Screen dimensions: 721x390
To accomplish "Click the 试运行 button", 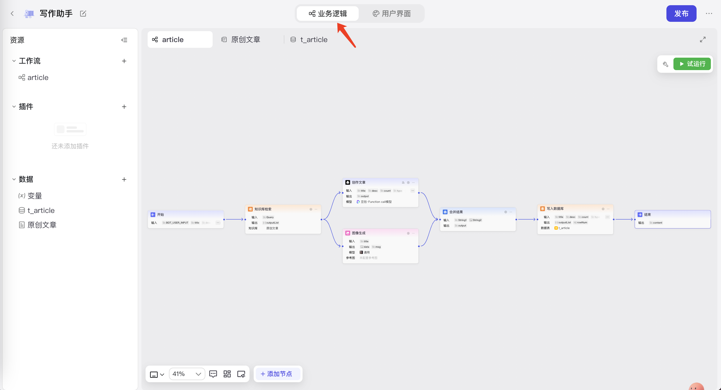I will [692, 64].
